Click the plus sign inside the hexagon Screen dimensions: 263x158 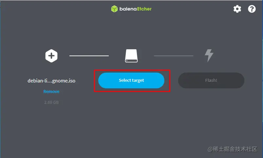51,56
